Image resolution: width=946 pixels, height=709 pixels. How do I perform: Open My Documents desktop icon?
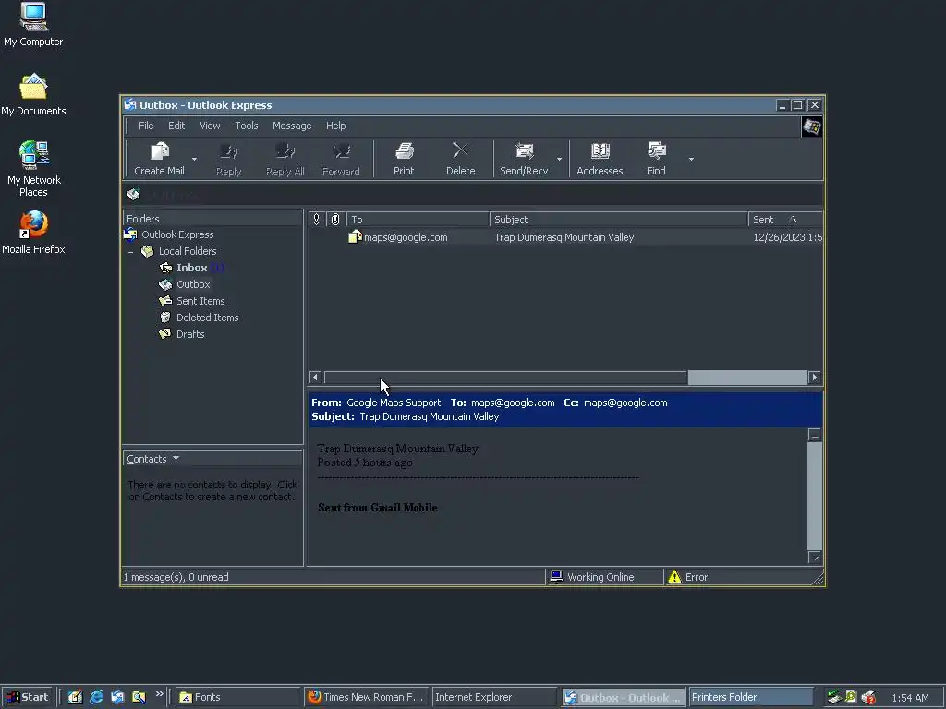33,94
